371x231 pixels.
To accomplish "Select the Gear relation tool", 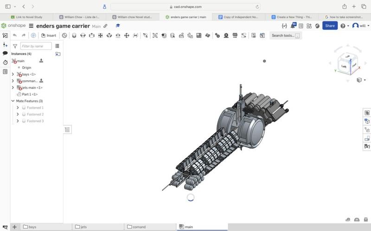I will click(x=217, y=36).
